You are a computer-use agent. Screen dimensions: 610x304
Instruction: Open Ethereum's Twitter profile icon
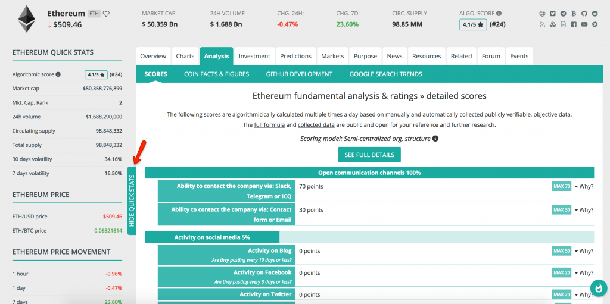pos(553,14)
